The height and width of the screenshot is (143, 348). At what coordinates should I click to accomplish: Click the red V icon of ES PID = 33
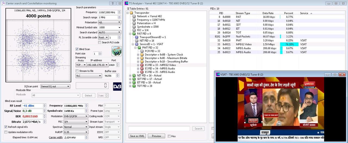coord(142,65)
